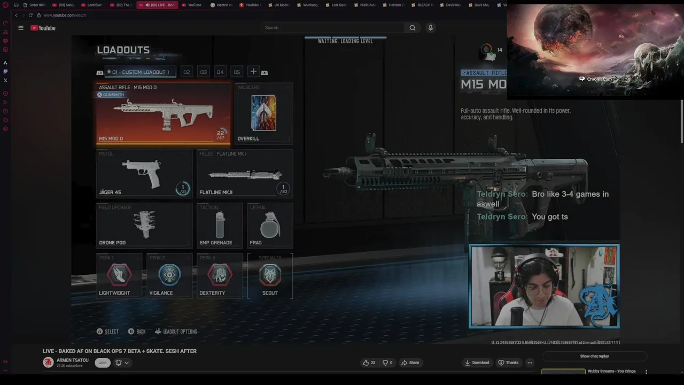Screen dimensions: 684x385
Task: Select the Drone Pod field upgrade
Action: pos(144,226)
